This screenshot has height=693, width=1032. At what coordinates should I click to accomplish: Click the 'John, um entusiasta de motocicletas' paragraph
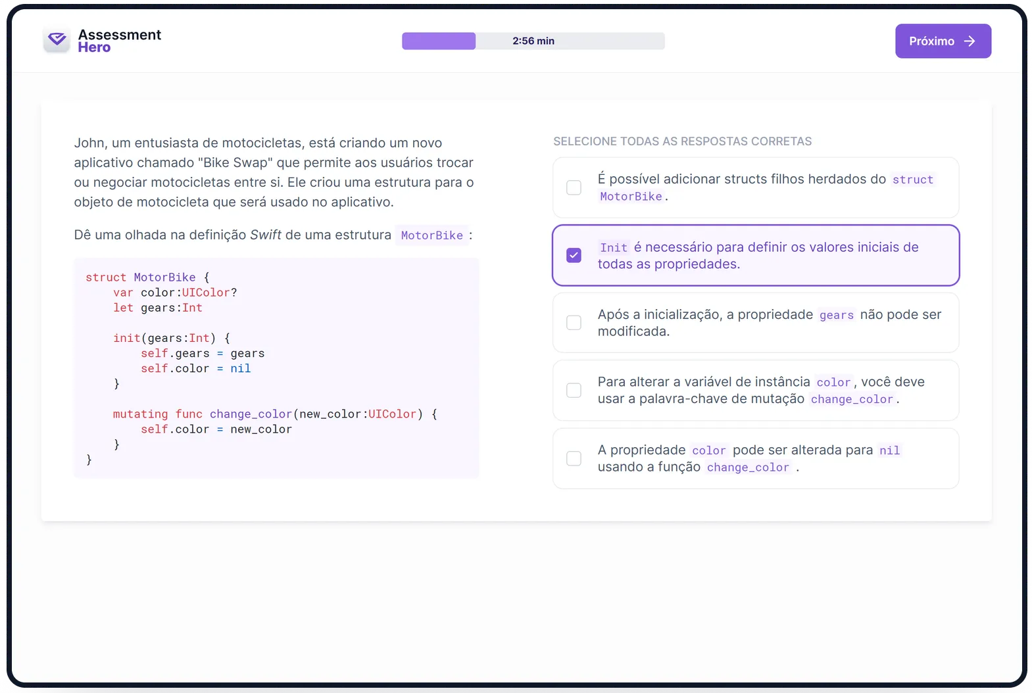[x=274, y=172]
